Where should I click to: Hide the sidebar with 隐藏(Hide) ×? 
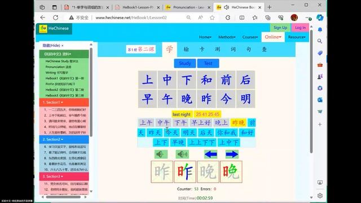click(x=53, y=46)
